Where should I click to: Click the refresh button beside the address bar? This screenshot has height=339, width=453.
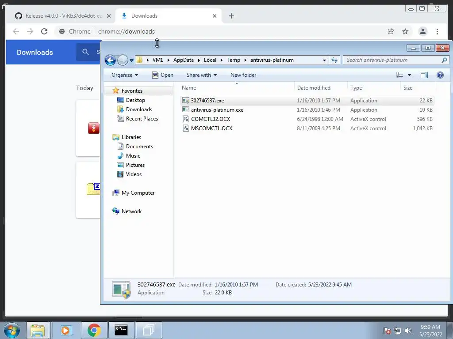pyautogui.click(x=334, y=60)
